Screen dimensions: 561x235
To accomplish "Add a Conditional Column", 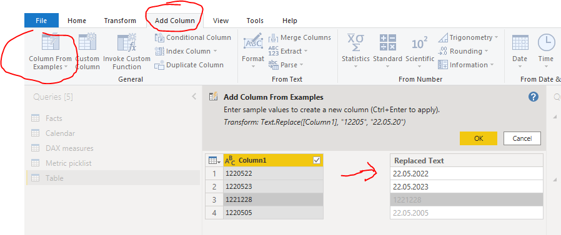I will 193,37.
